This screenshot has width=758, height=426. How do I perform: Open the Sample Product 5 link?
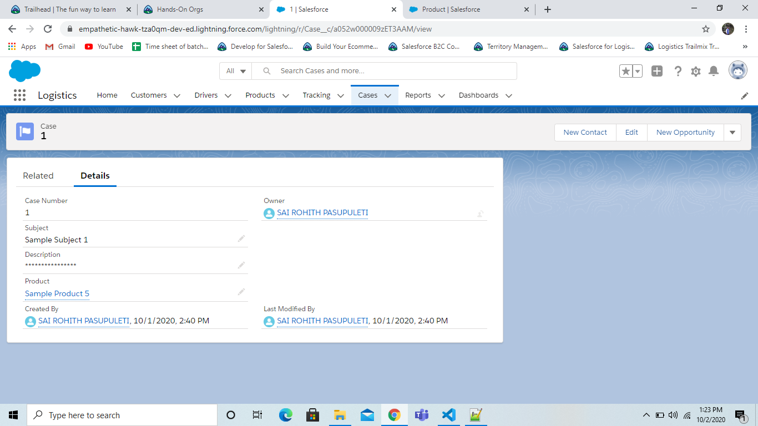click(x=57, y=293)
